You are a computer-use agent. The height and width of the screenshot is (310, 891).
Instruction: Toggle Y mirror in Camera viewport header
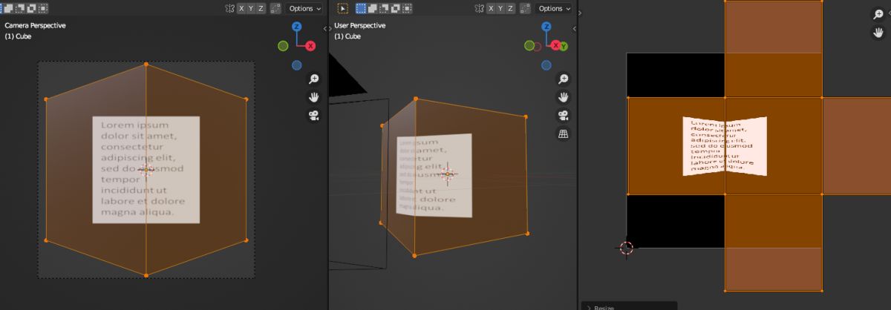click(x=251, y=9)
